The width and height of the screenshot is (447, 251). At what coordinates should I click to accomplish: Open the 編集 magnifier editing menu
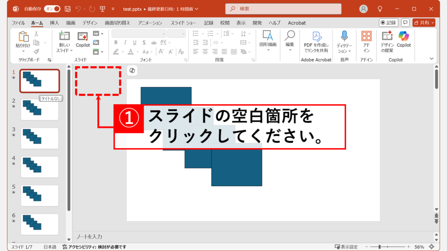tap(290, 40)
